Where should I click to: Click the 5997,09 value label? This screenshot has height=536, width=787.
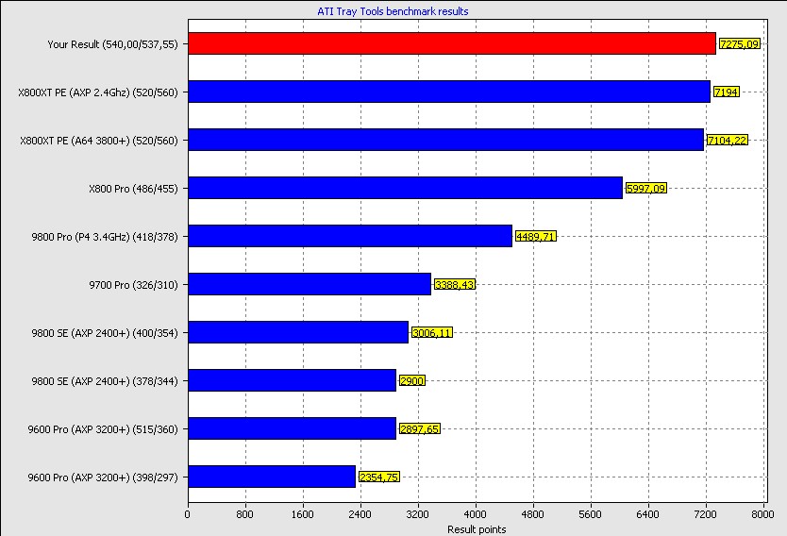646,189
